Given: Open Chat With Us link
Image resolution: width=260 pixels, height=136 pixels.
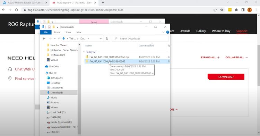Looking at the screenshot, I should [x=25, y=69].
